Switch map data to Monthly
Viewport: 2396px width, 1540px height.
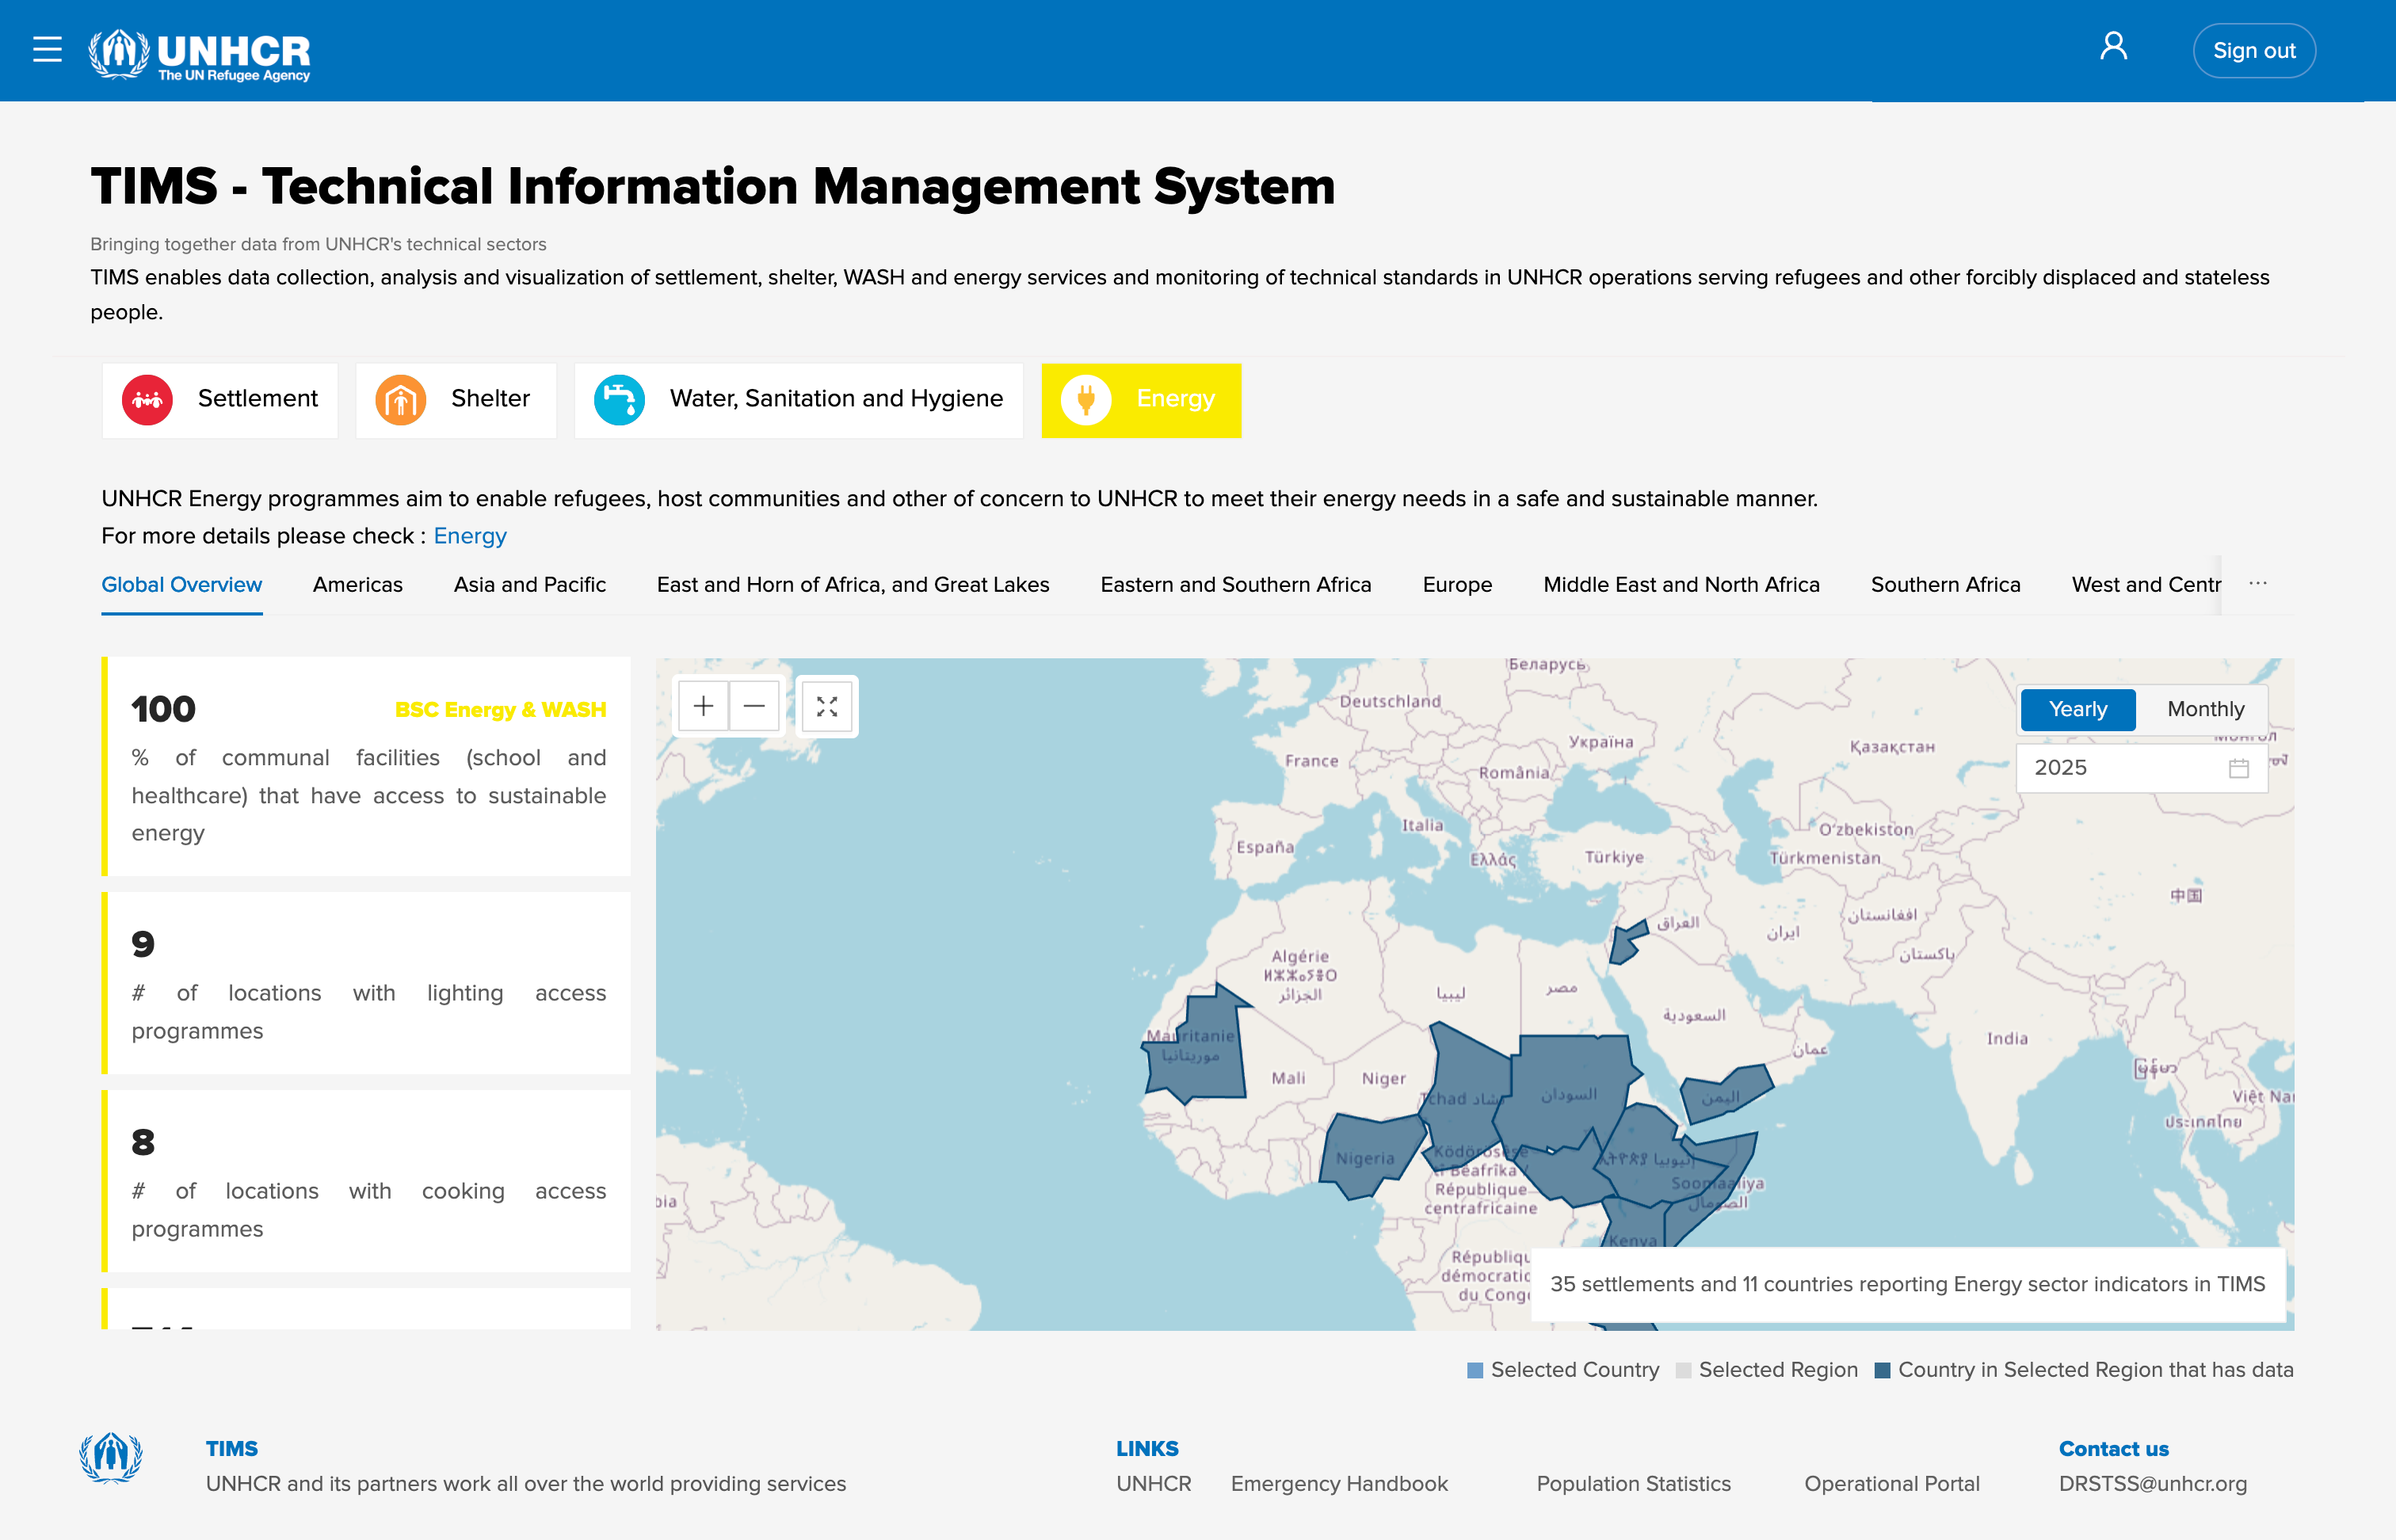2205,709
